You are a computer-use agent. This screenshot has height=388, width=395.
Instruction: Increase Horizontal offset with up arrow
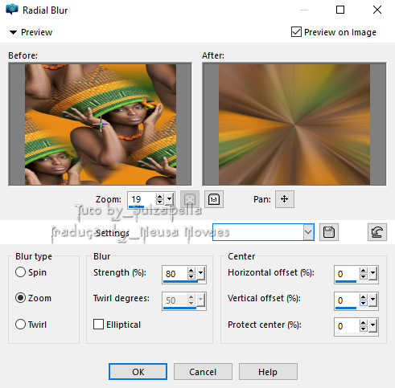364,271
